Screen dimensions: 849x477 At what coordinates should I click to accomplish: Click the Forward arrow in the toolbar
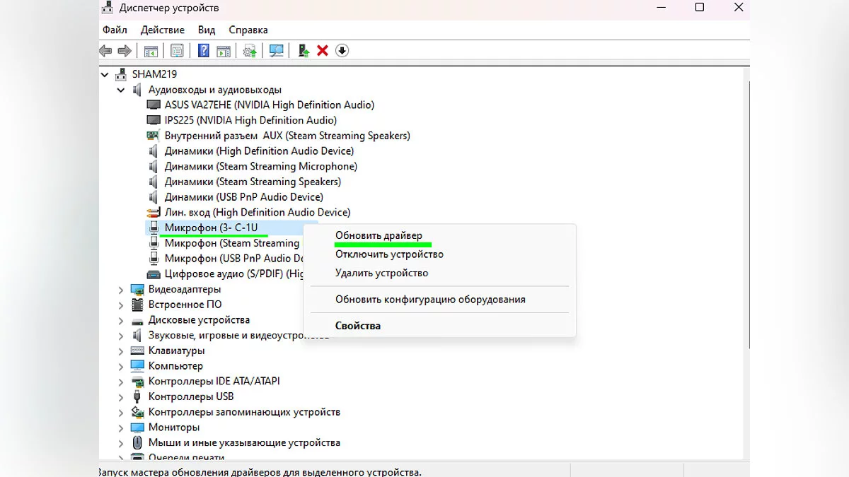tap(125, 51)
